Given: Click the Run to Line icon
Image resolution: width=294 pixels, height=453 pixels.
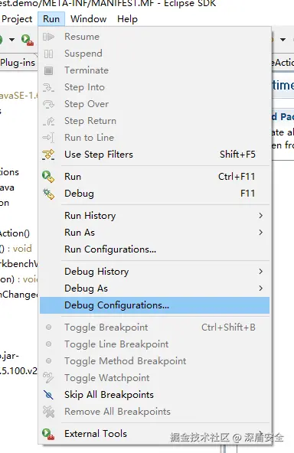Looking at the screenshot, I should pyautogui.click(x=48, y=138).
